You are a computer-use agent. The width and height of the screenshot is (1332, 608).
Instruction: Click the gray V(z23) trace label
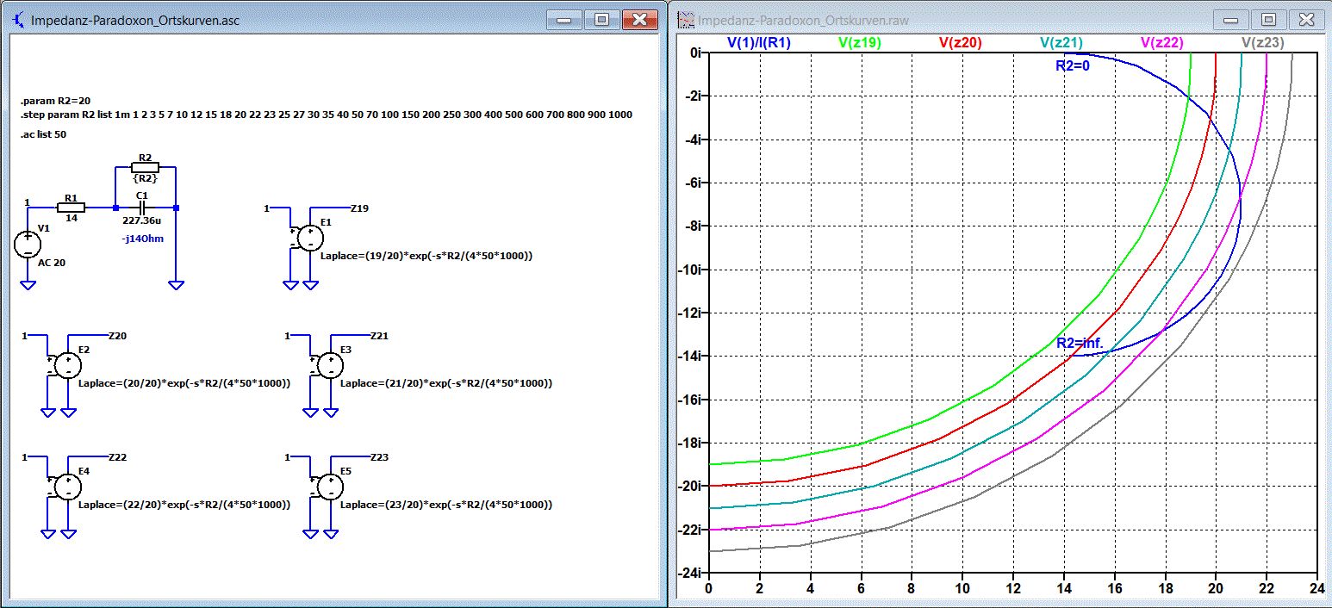pyautogui.click(x=1262, y=42)
